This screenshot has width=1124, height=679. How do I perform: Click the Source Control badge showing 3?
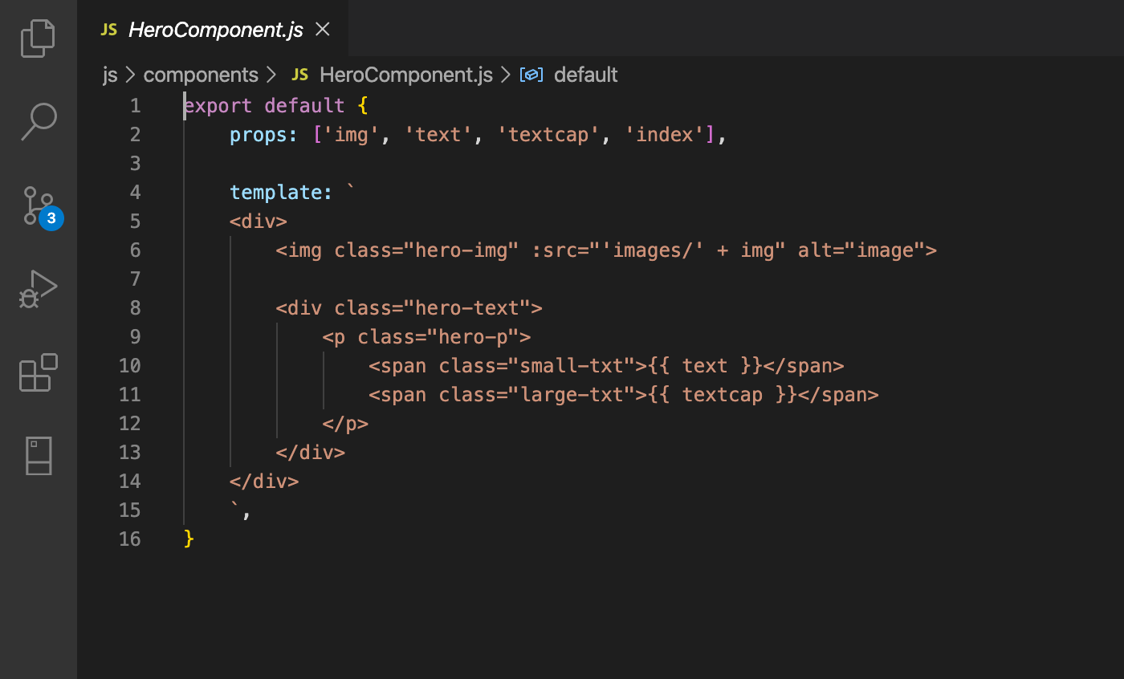[51, 218]
